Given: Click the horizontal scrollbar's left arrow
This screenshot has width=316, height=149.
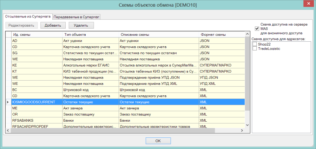Looking at the screenshot, I should click(x=8, y=130).
